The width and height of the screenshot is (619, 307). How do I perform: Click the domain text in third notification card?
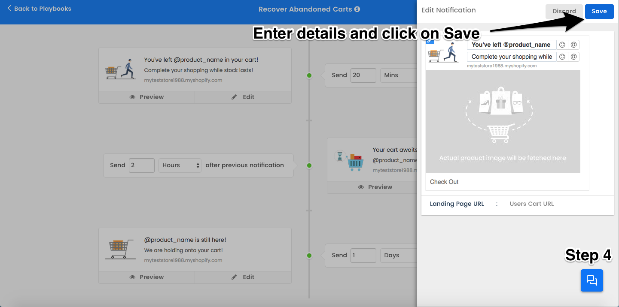(x=183, y=260)
